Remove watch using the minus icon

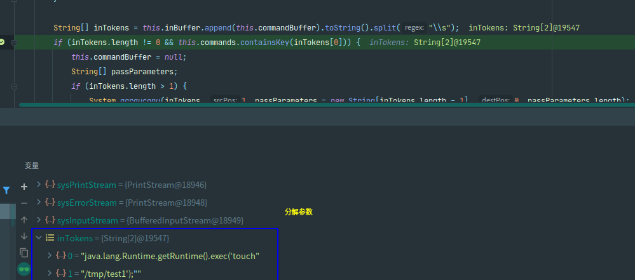24,203
